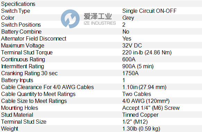Select the Specifications header row
202x132 pixels.
[x=101, y=4]
